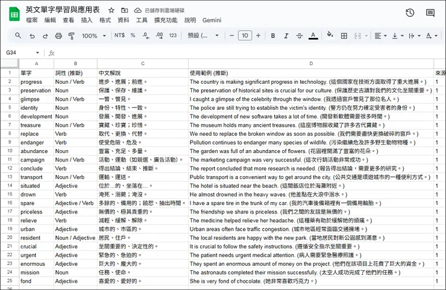Undo the last action
This screenshot has width=446, height=290.
coord(32,36)
